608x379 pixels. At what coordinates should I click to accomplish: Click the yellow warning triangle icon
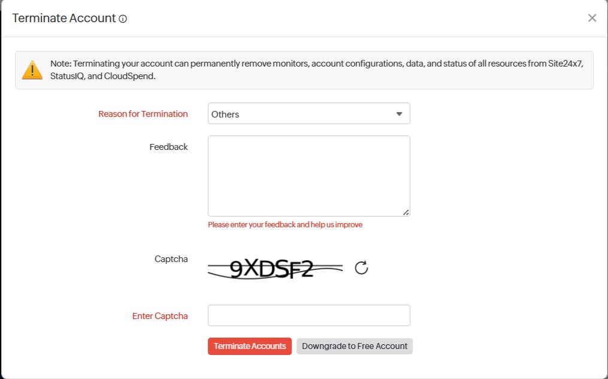click(x=32, y=70)
